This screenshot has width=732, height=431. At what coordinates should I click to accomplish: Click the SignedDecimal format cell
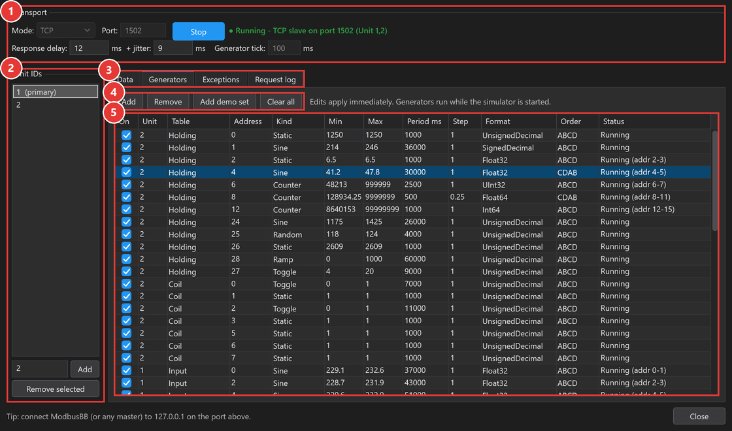click(518, 148)
